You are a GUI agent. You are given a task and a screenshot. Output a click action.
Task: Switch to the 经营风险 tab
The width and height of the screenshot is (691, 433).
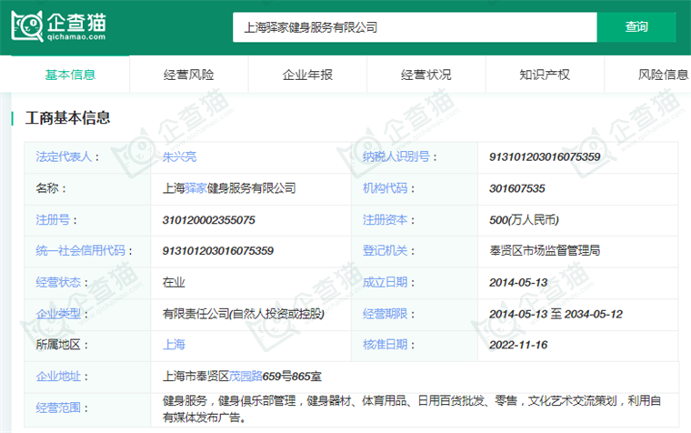[x=188, y=75]
